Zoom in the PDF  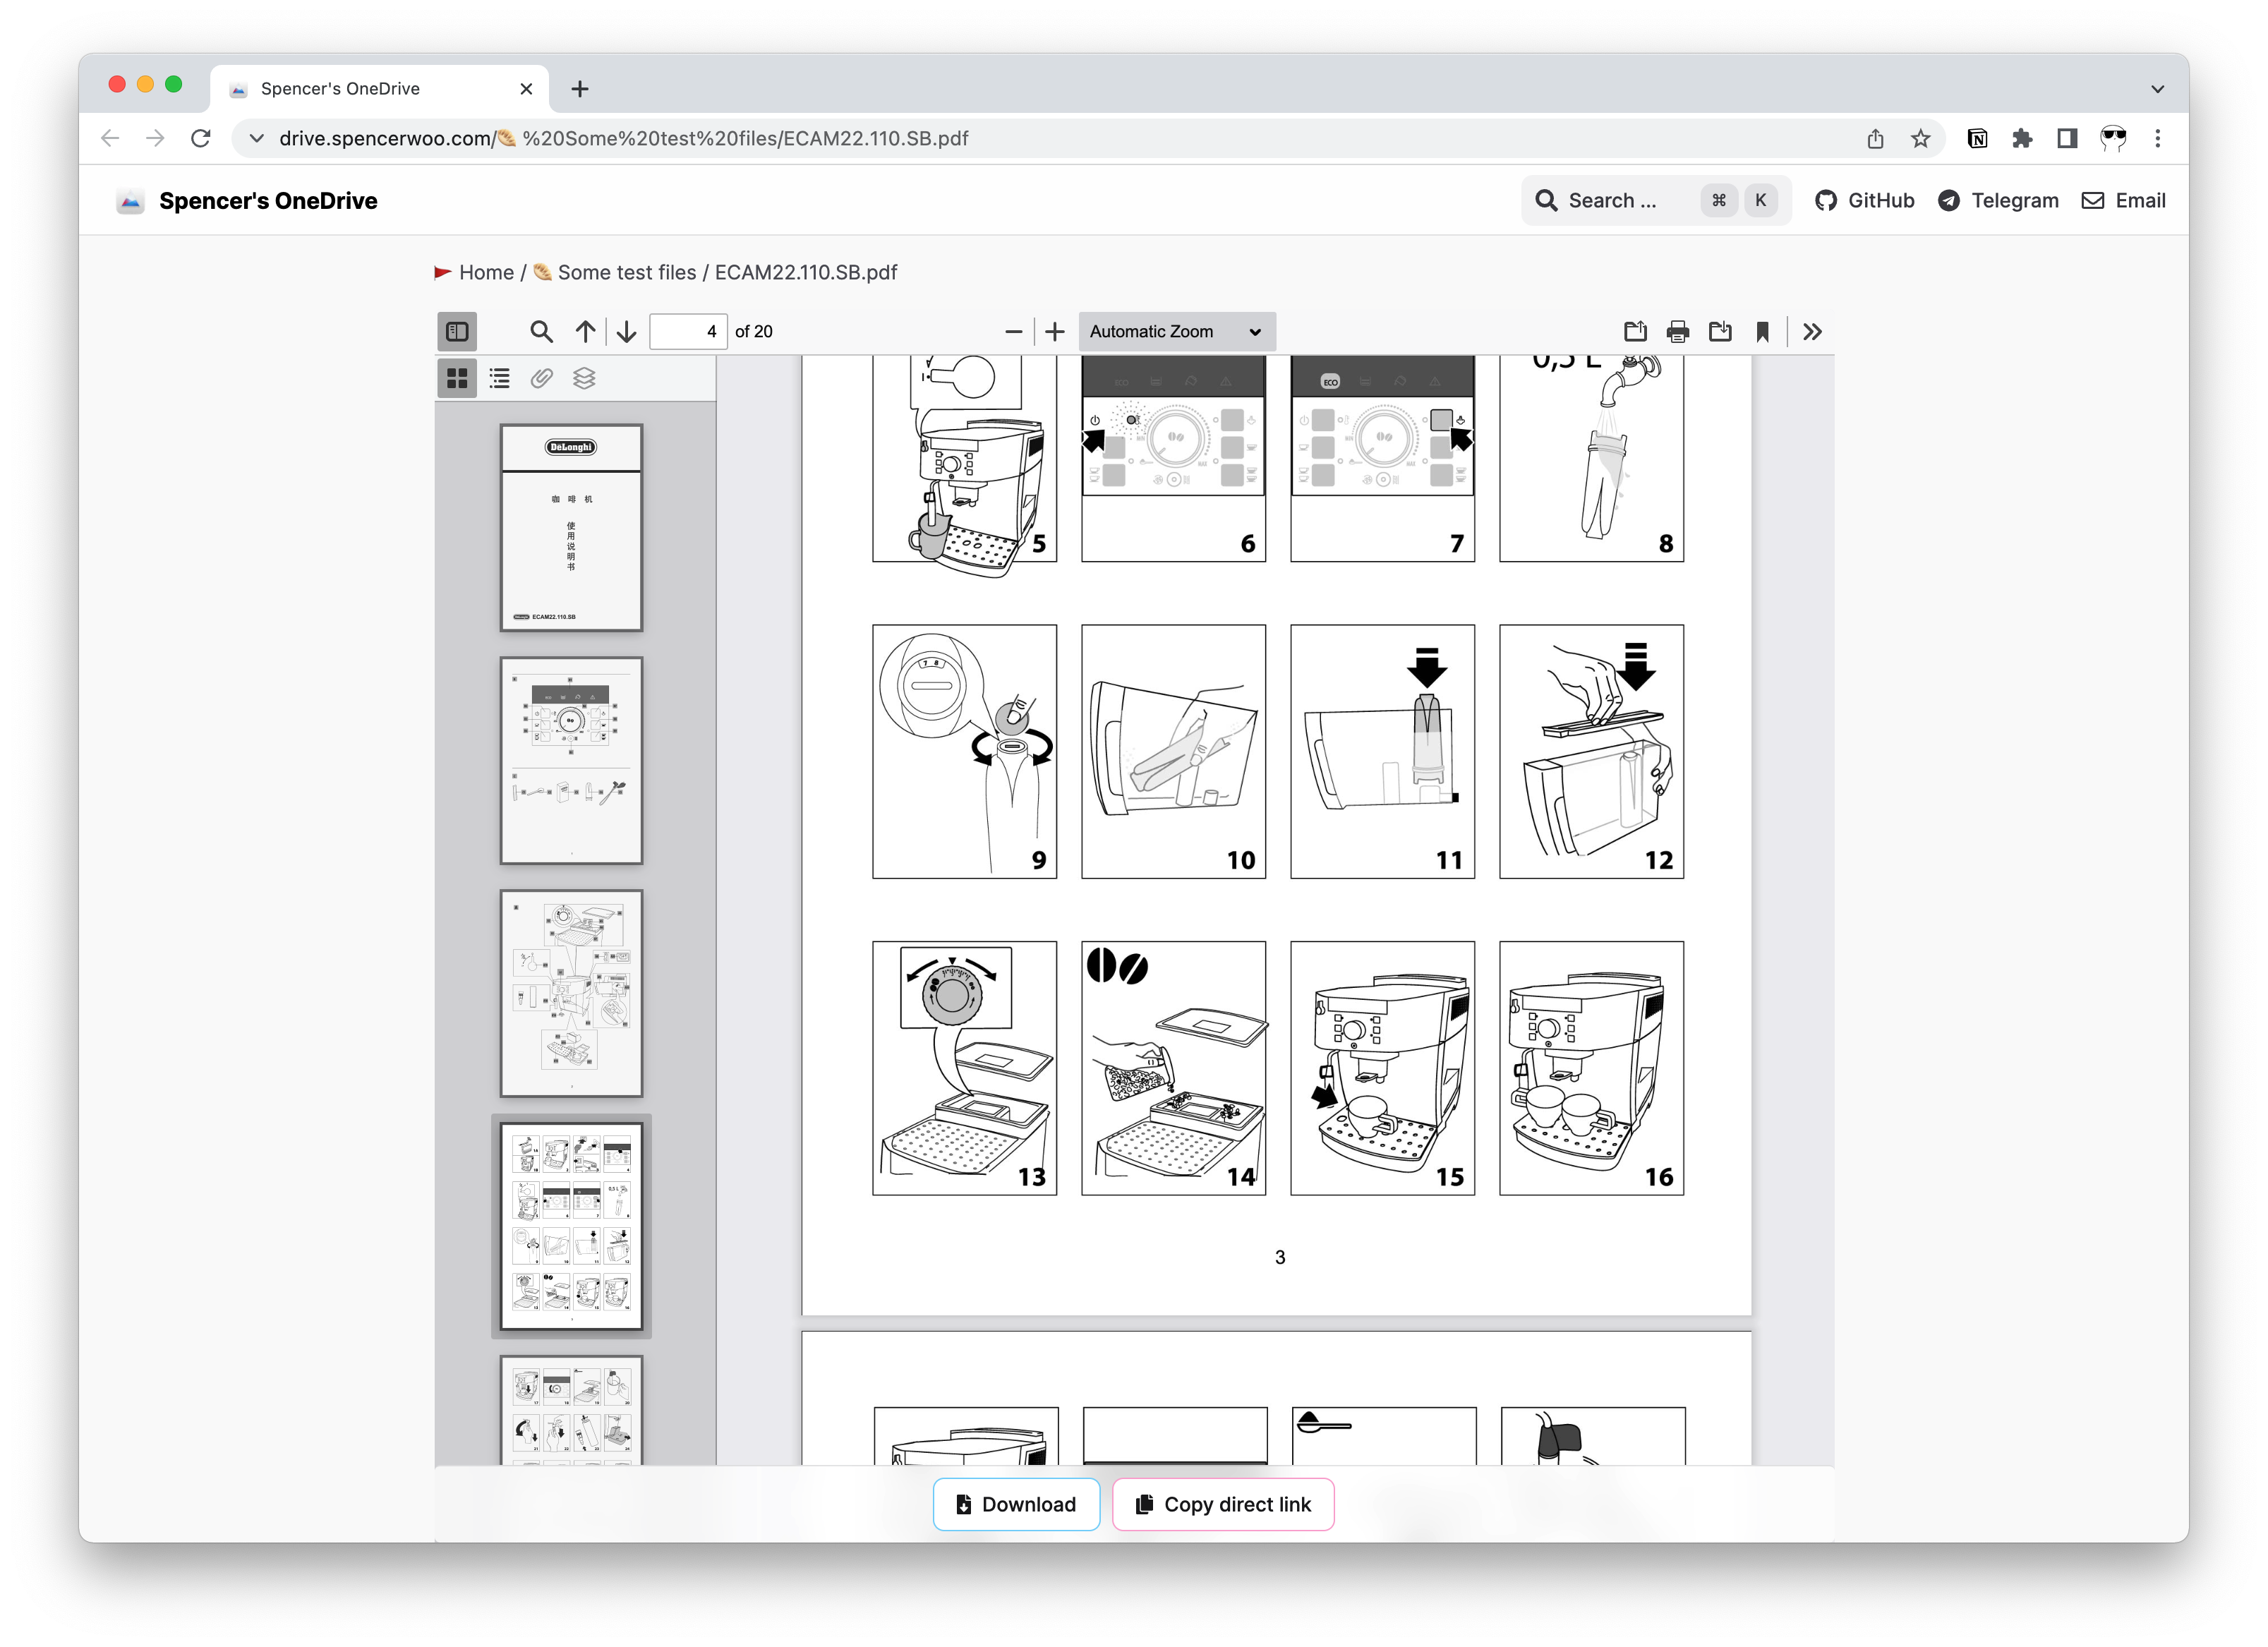pos(1054,331)
